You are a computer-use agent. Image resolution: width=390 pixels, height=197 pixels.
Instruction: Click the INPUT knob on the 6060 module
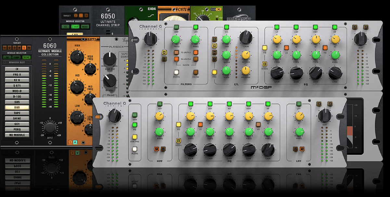pyautogui.click(x=49, y=128)
